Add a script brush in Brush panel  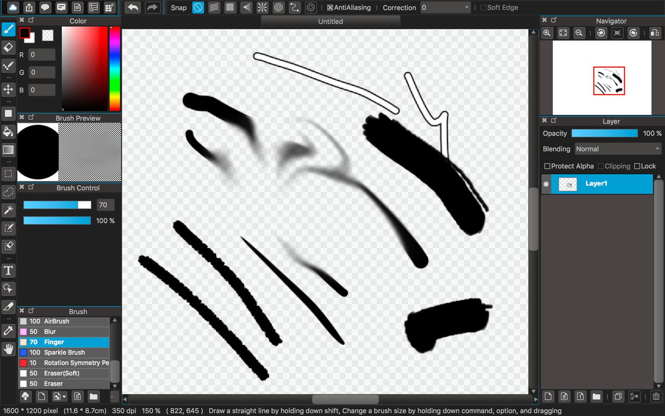pos(77,396)
